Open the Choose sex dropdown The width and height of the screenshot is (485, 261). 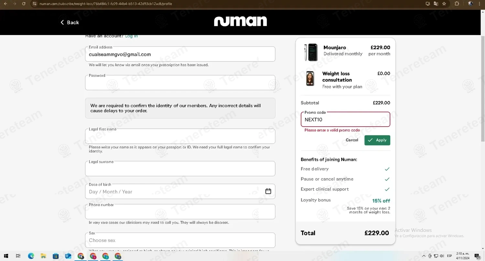[180, 240]
